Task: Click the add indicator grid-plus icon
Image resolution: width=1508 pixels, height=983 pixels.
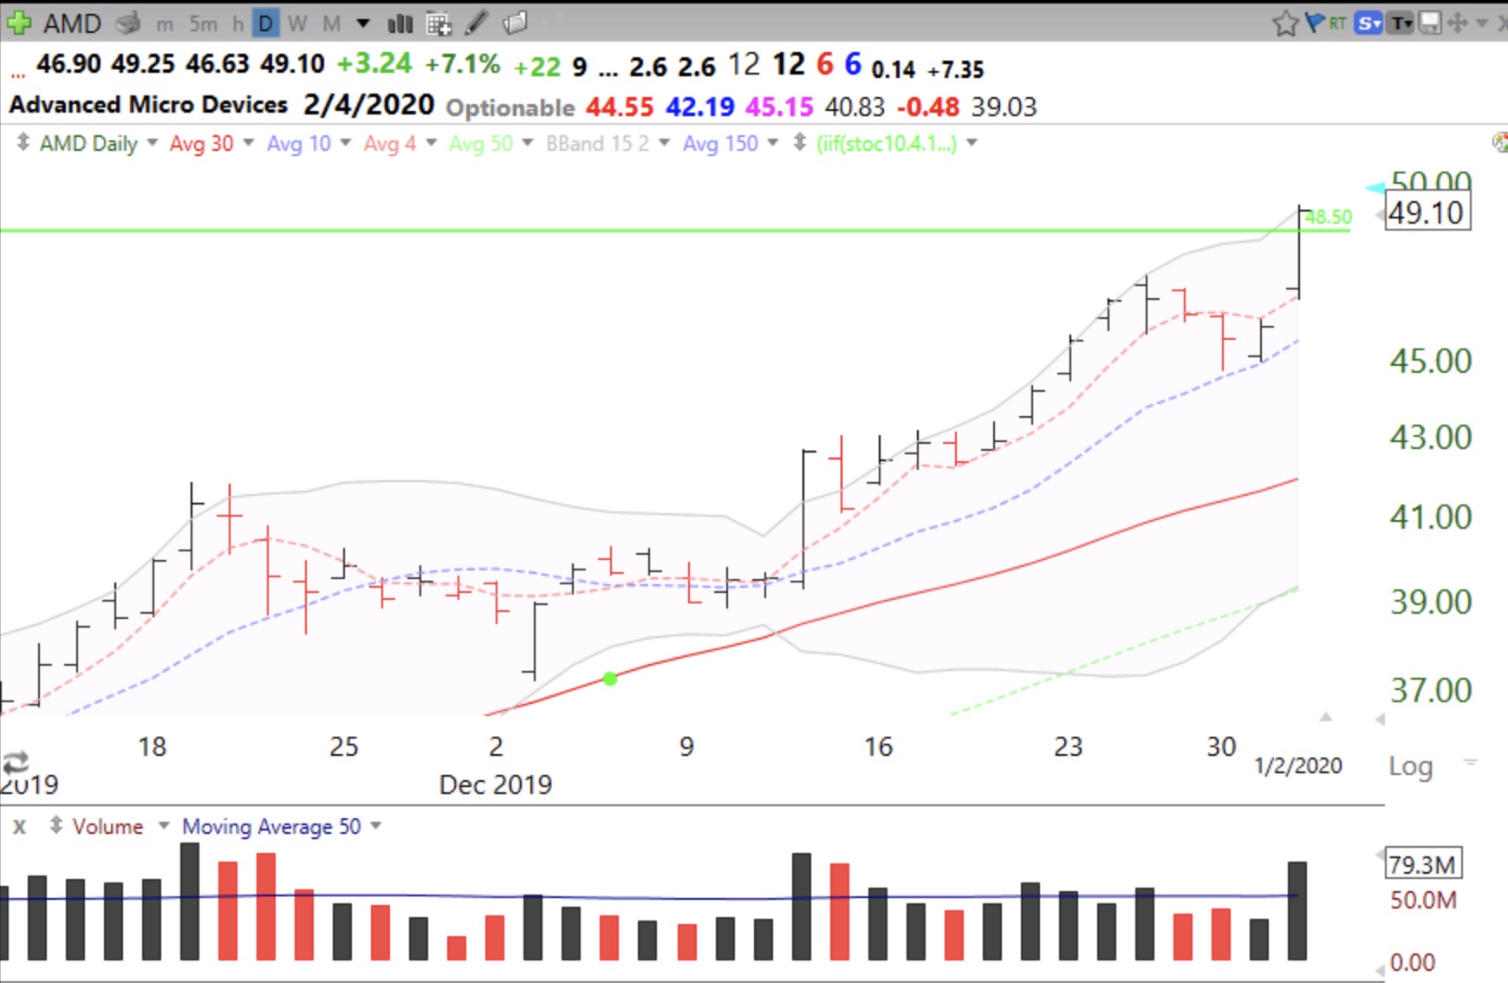Action: [x=439, y=23]
